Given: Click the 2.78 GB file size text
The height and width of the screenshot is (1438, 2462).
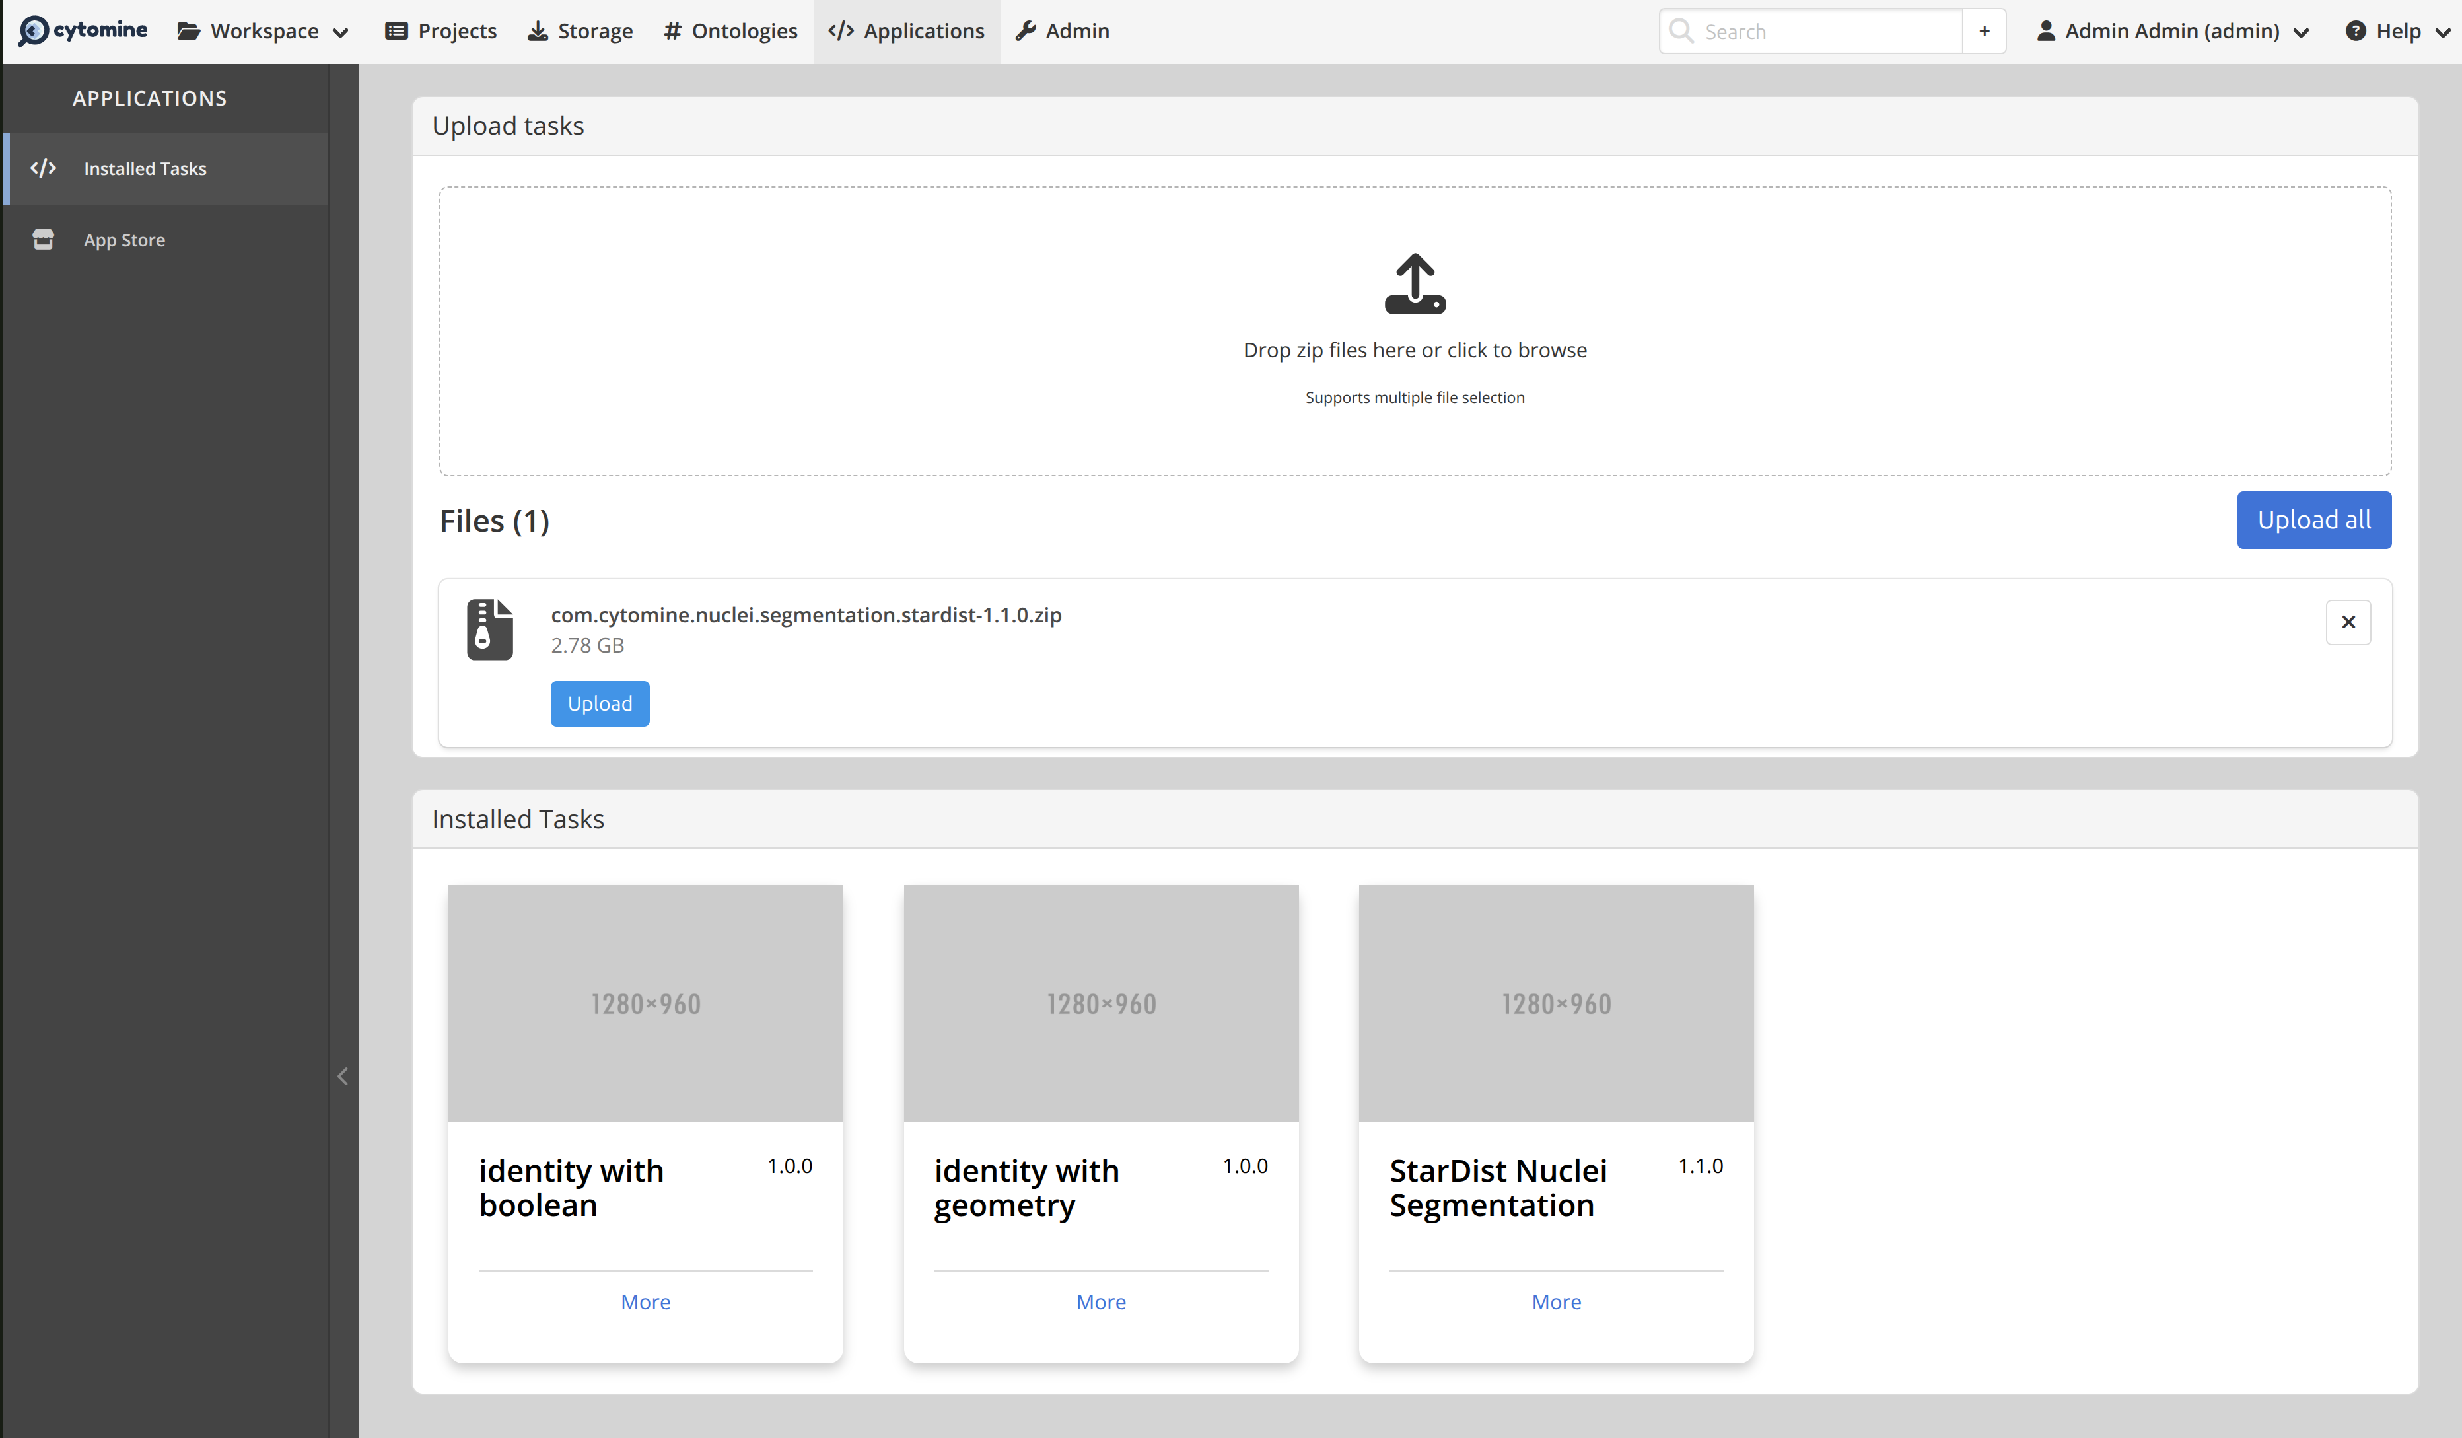Looking at the screenshot, I should click(587, 645).
